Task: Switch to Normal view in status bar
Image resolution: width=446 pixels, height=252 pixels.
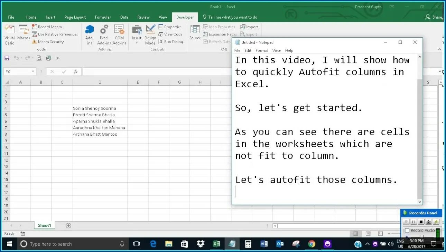Action: point(355,234)
